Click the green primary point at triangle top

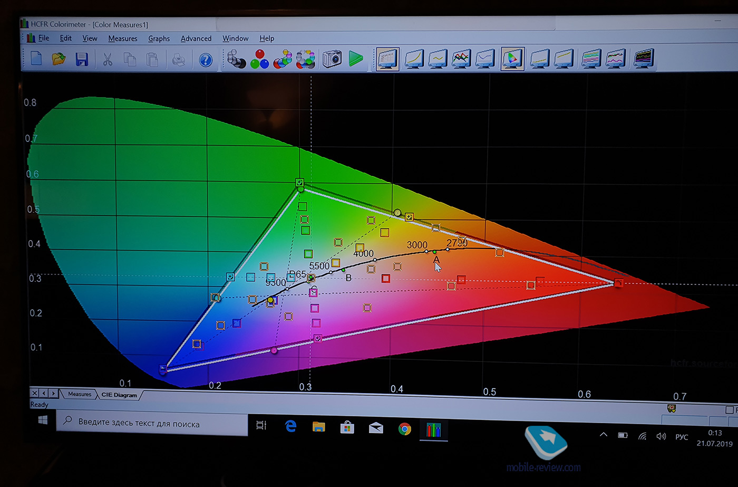coord(299,183)
